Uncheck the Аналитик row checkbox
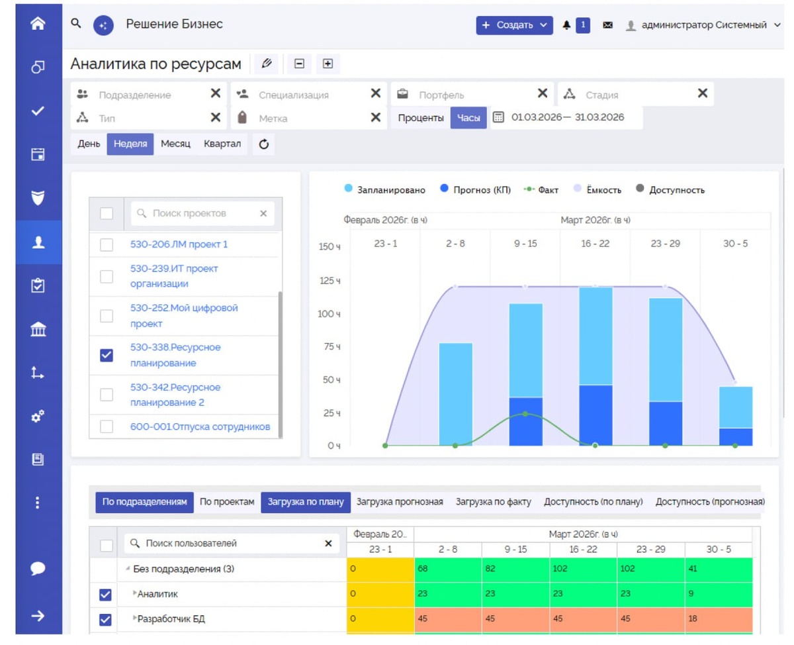Screen dimensions: 794x645 [105, 595]
